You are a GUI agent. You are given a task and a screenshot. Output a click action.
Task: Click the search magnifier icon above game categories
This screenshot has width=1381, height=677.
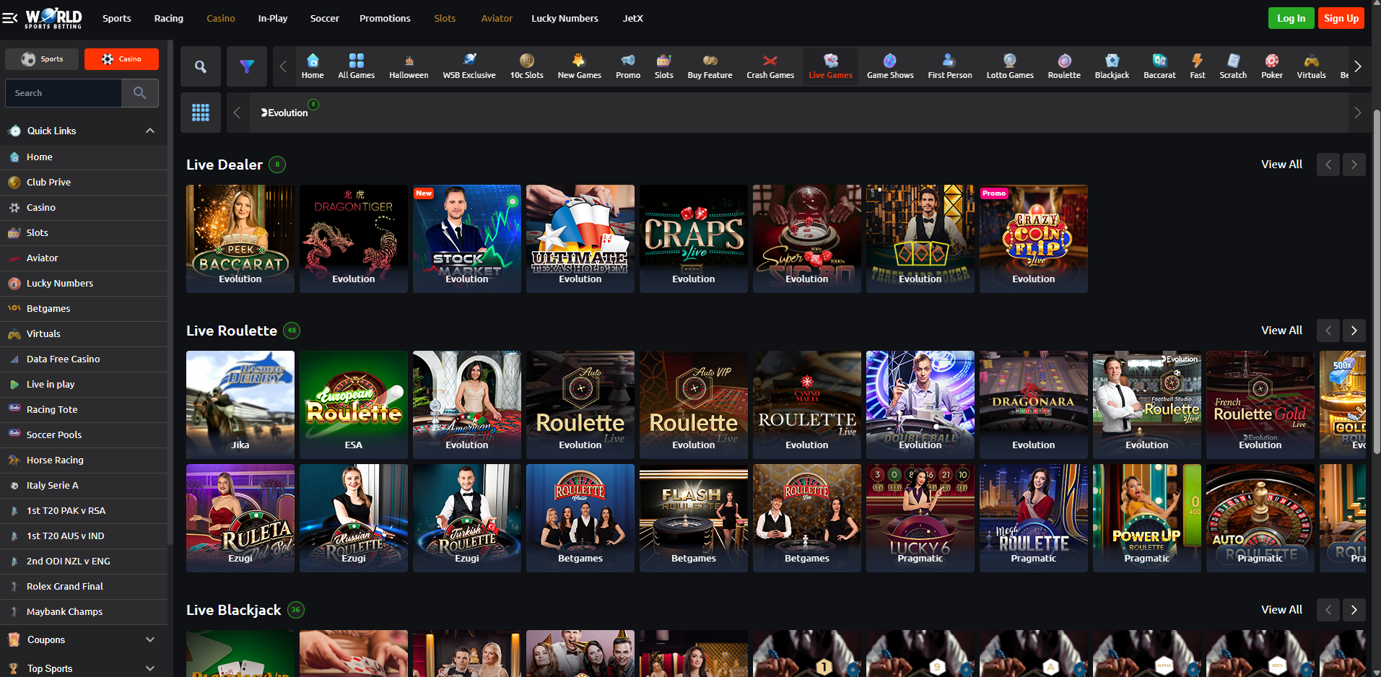click(200, 66)
